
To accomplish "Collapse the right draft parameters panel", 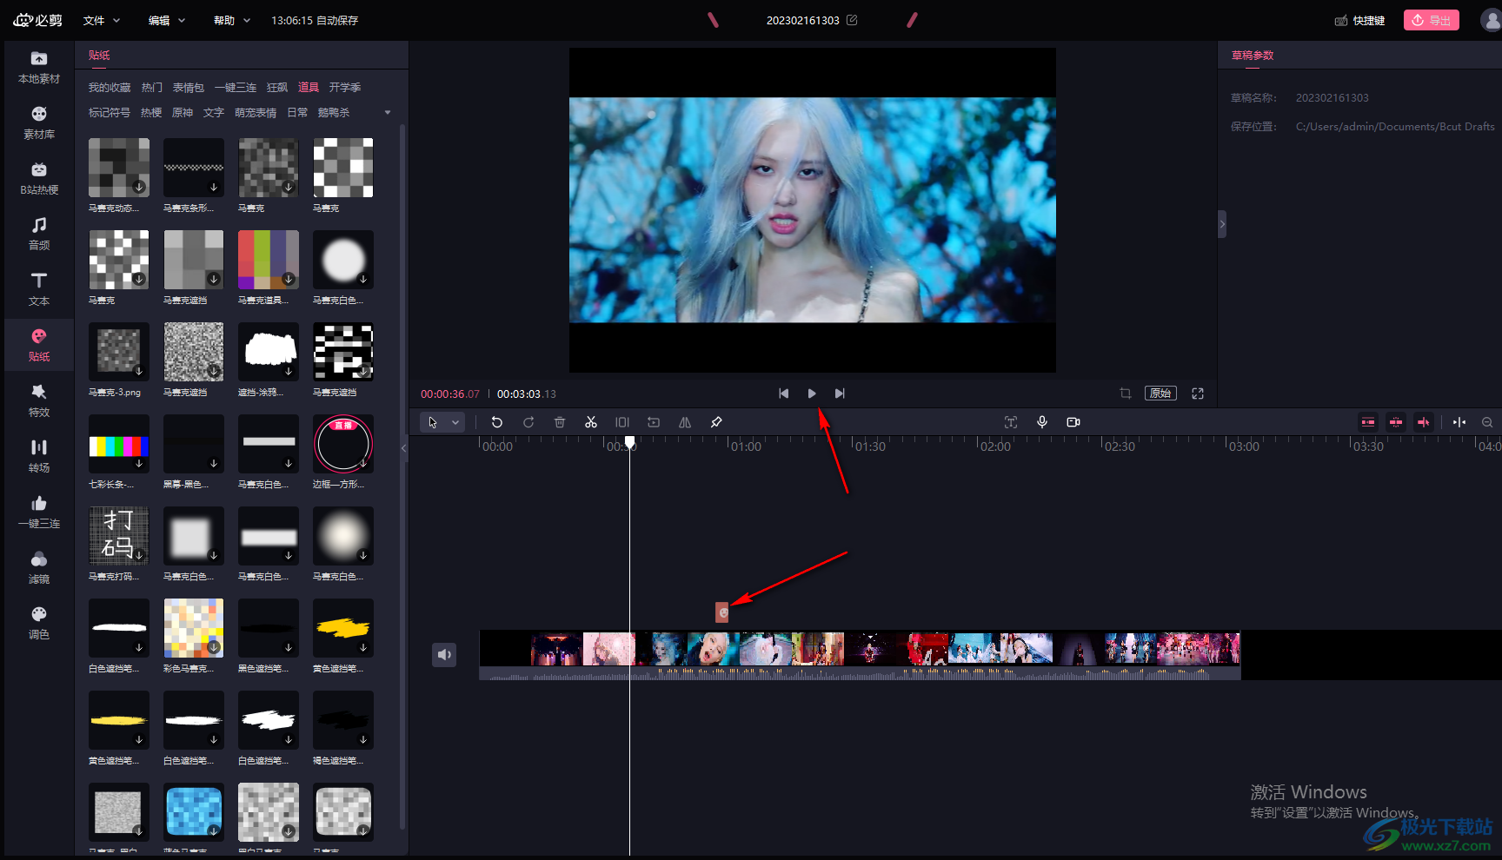I will click(x=1222, y=224).
